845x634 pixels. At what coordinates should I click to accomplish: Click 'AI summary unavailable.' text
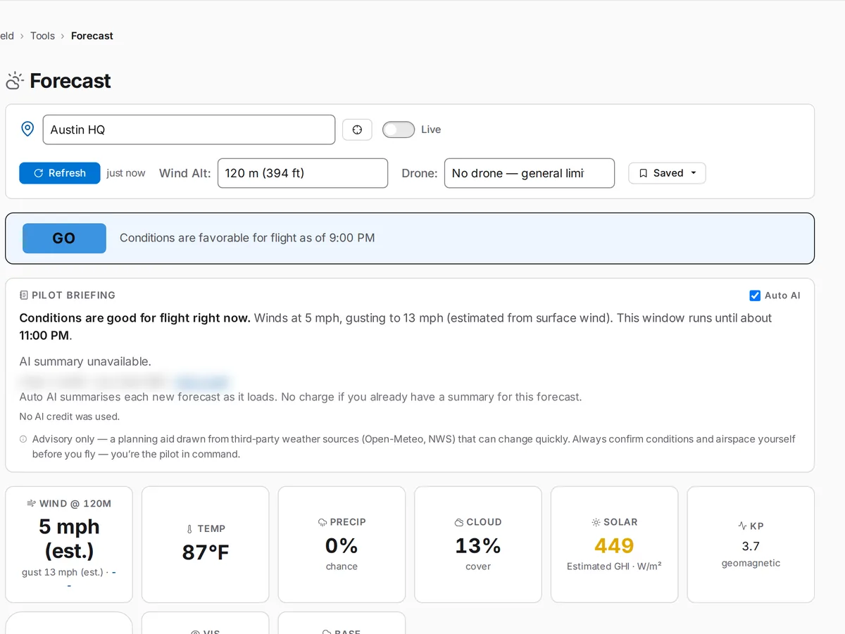(x=85, y=362)
